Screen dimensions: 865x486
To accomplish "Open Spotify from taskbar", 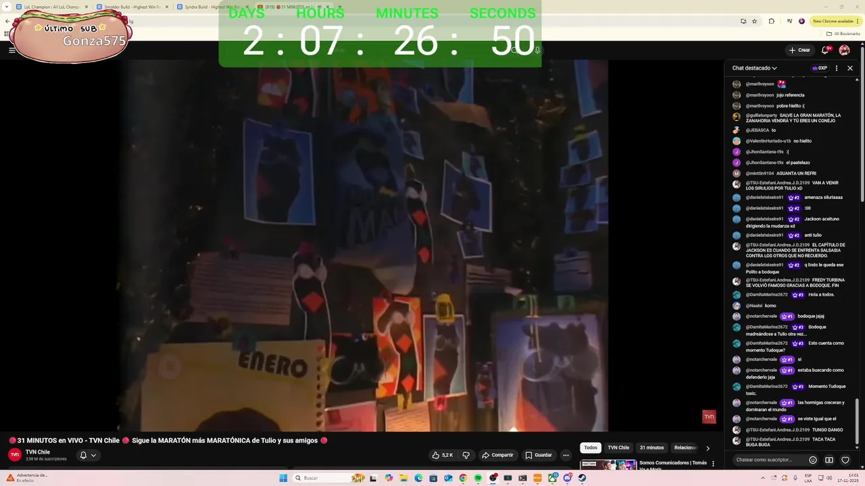I will (x=478, y=478).
